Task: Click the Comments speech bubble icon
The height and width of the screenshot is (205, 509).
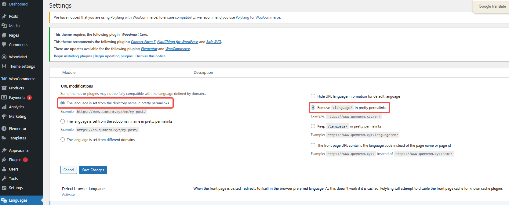Action: point(4,45)
